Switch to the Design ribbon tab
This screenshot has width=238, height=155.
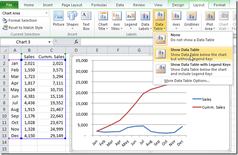tap(178, 5)
